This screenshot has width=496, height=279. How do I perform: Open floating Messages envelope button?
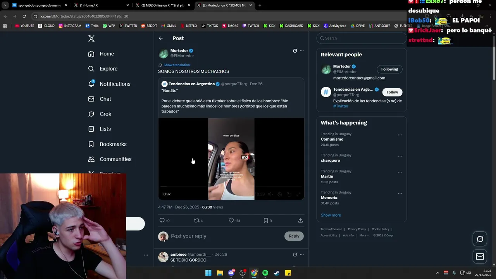pyautogui.click(x=480, y=257)
